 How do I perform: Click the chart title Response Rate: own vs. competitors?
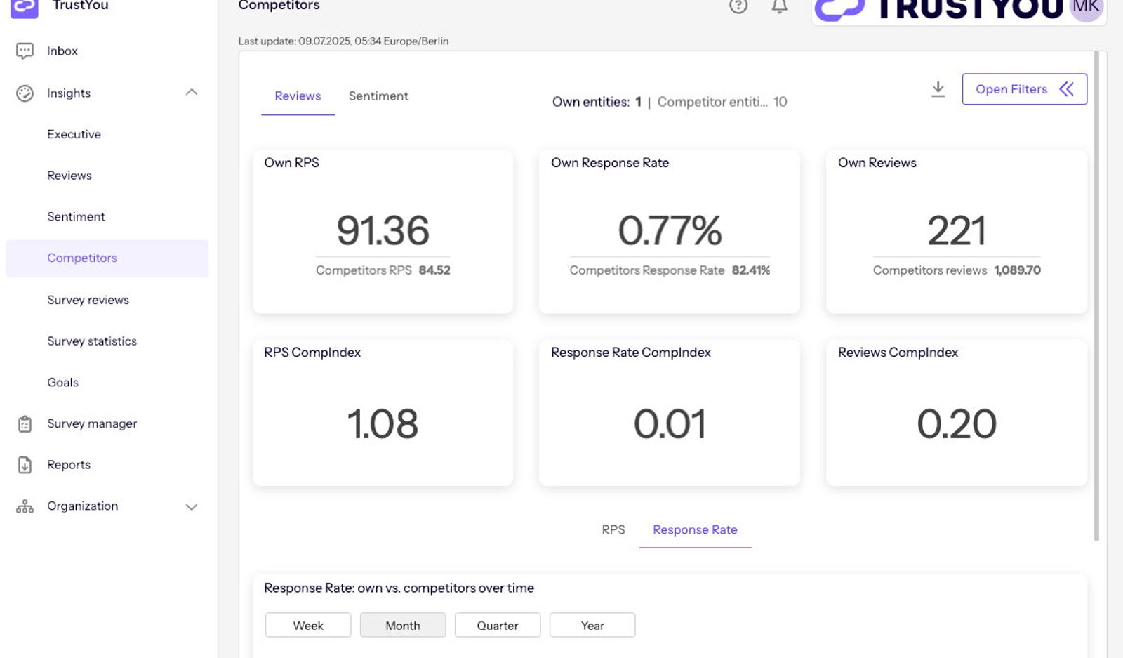tap(399, 588)
